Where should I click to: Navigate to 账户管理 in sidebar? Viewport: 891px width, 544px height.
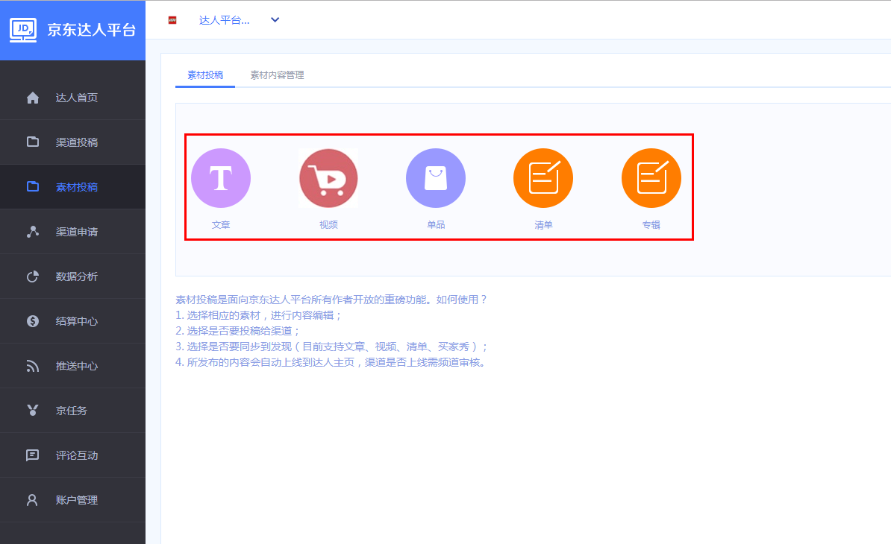point(77,500)
